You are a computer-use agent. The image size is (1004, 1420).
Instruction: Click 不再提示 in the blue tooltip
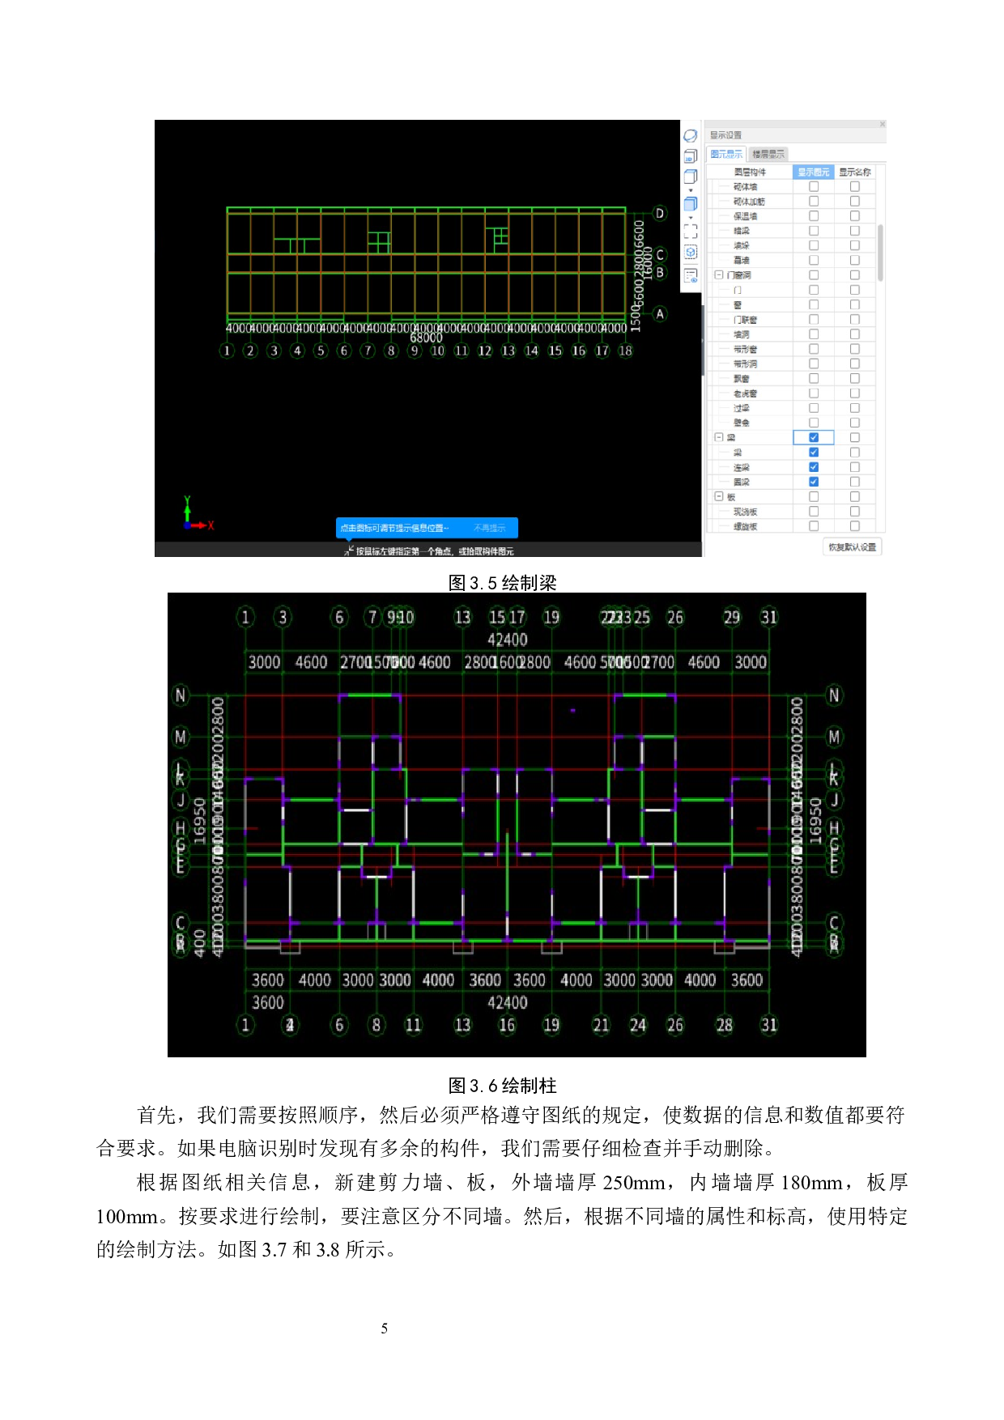489,528
